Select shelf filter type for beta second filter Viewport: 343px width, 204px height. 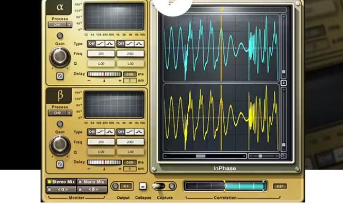pos(130,132)
